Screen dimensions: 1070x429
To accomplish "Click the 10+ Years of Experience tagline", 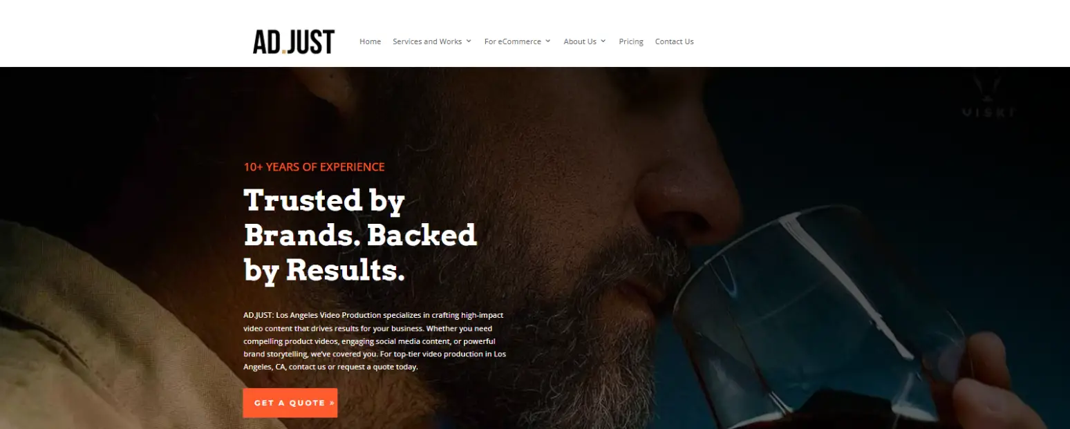I will [314, 166].
